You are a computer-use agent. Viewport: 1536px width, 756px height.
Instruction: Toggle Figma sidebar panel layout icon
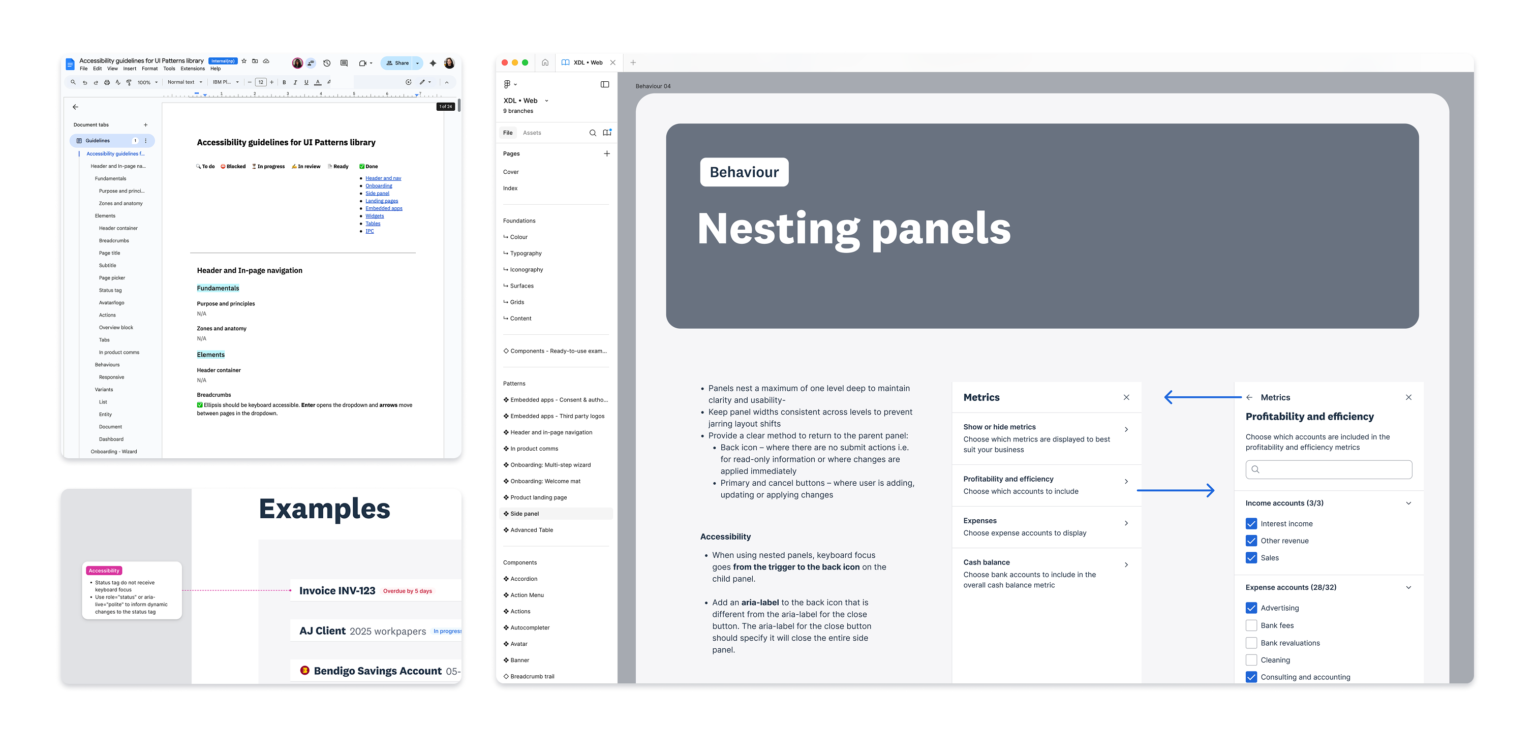tap(605, 84)
